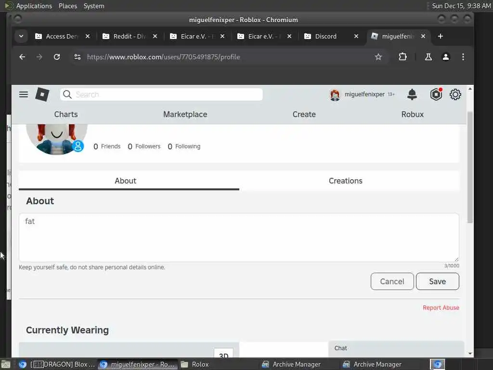This screenshot has height=370, width=493.
Task: Open the Chromium profile account icon
Action: [x=446, y=57]
